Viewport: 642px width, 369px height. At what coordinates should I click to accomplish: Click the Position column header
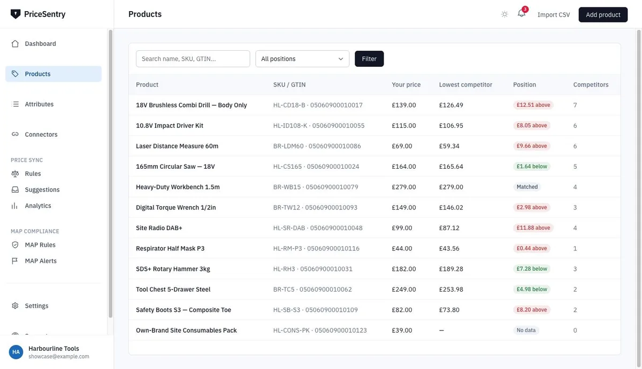524,84
